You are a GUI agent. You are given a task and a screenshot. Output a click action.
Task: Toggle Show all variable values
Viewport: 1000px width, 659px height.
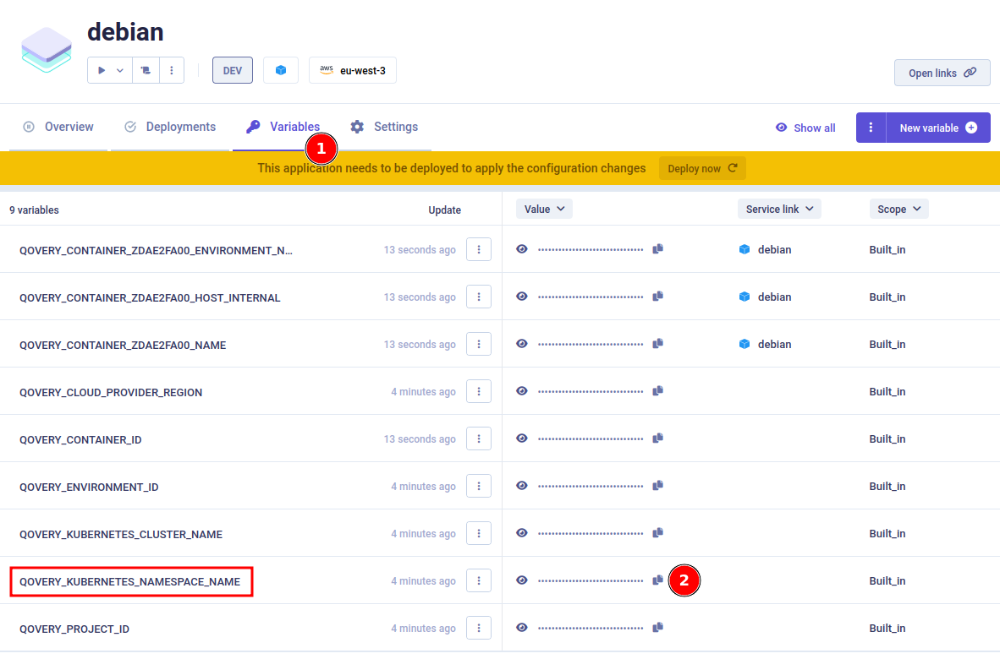pos(805,128)
